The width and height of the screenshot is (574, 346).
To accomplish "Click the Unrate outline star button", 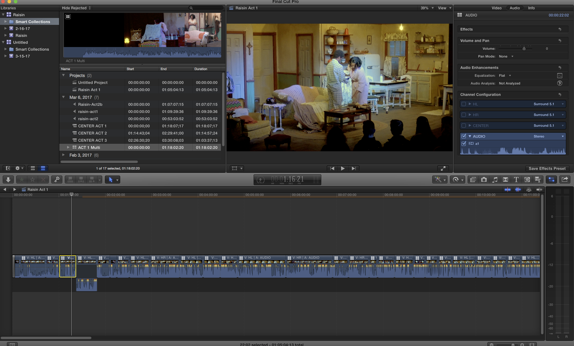I will click(32, 179).
